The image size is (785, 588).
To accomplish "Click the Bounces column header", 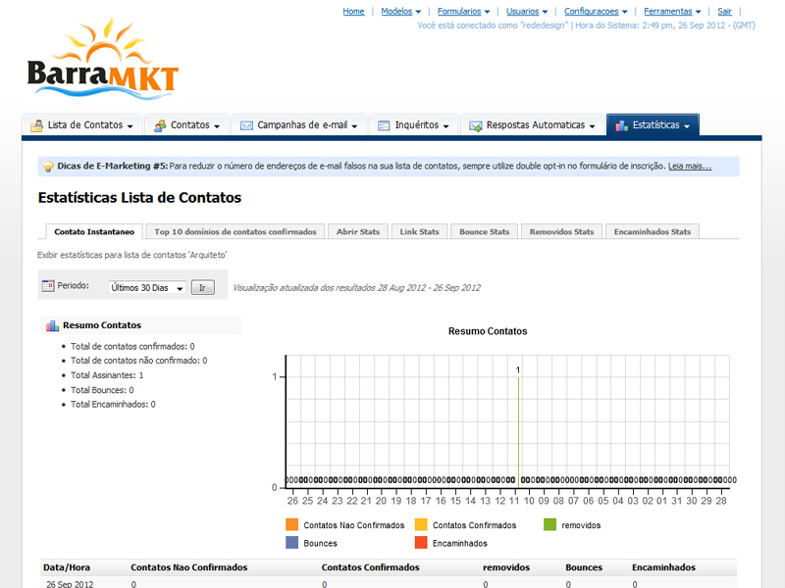I will click(584, 567).
